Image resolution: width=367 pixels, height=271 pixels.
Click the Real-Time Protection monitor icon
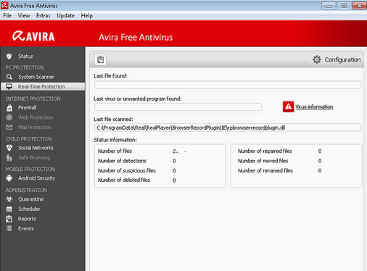pos(9,86)
